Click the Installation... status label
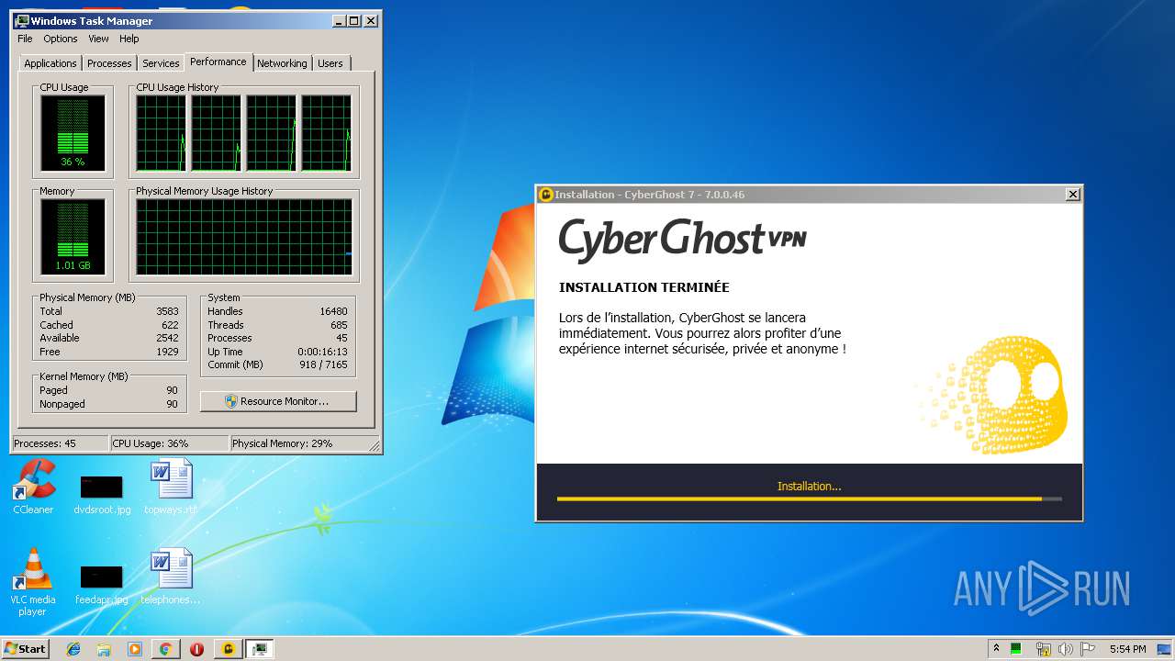Image resolution: width=1175 pixels, height=661 pixels. pyautogui.click(x=809, y=486)
